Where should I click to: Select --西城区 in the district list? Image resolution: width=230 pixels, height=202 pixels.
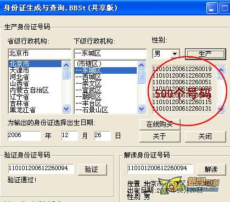pyautogui.click(x=105, y=77)
